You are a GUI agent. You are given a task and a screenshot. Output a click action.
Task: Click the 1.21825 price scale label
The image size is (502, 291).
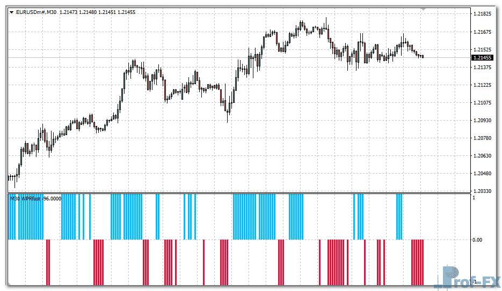pyautogui.click(x=483, y=14)
